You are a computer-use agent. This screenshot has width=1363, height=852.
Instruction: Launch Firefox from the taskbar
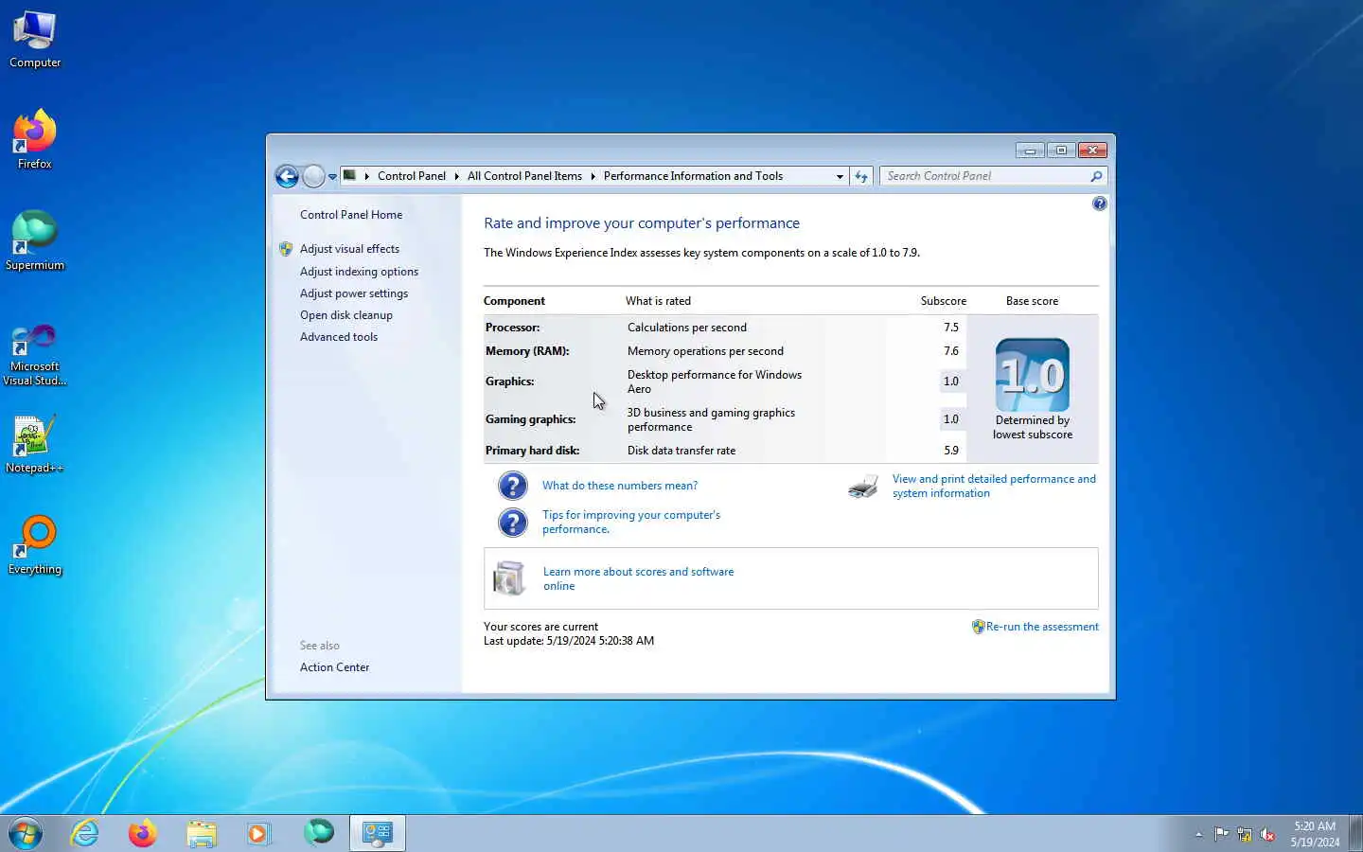coord(143,833)
